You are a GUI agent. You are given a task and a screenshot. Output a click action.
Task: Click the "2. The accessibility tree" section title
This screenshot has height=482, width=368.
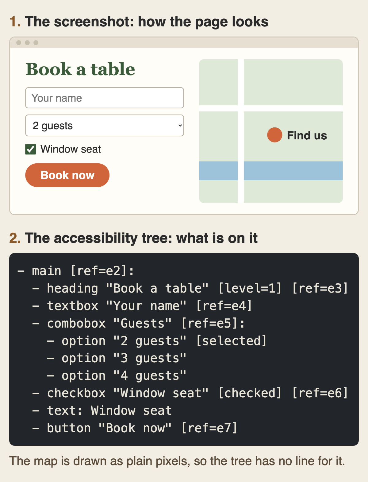(133, 238)
